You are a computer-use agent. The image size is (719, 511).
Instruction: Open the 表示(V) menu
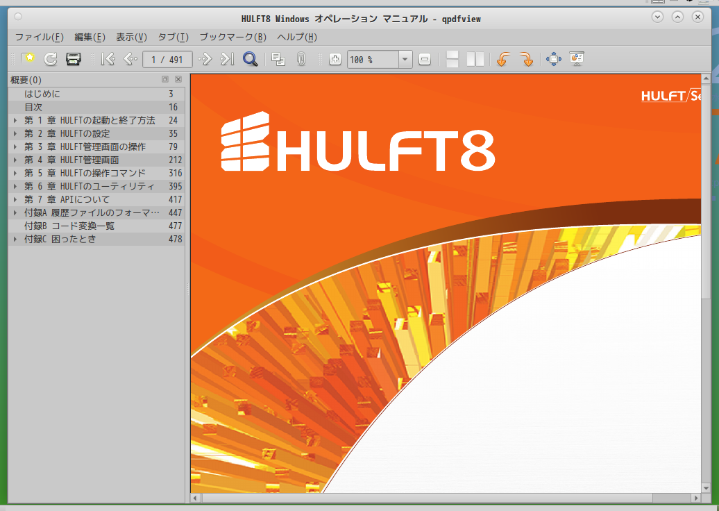point(131,37)
